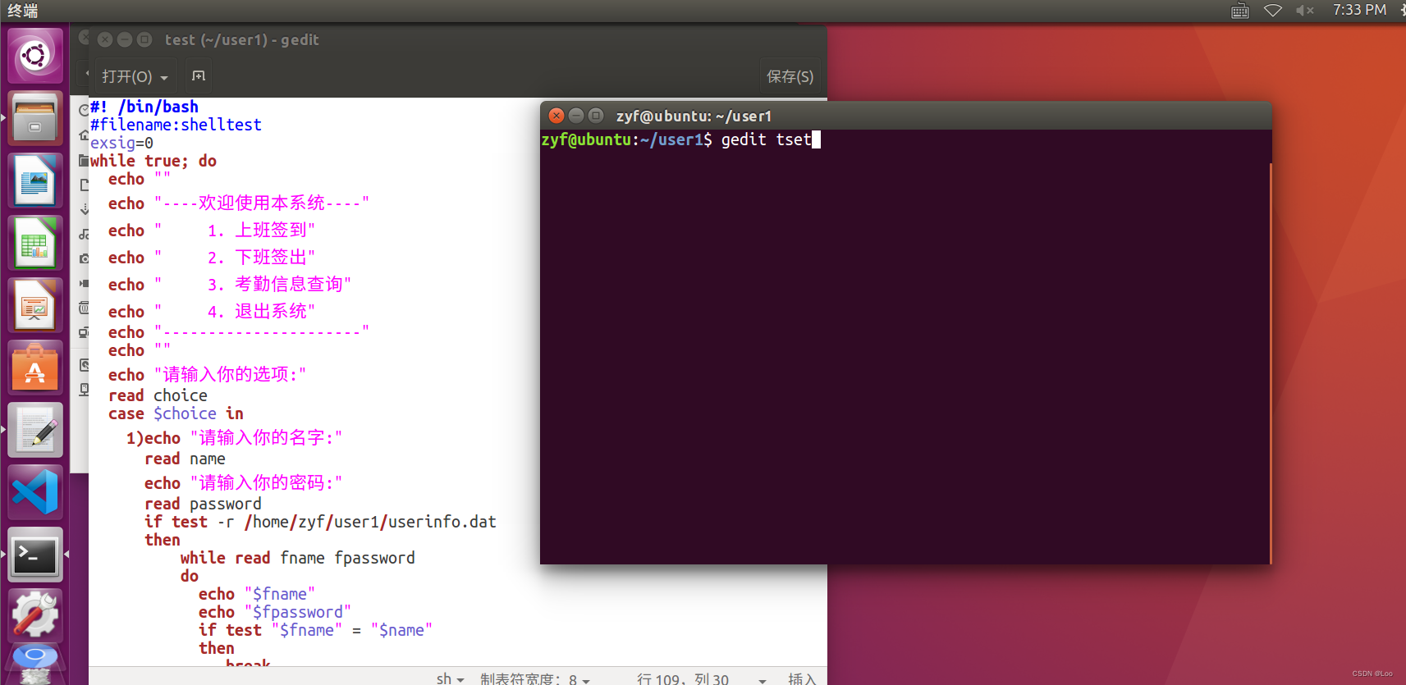Click the 'read name' line

click(185, 459)
